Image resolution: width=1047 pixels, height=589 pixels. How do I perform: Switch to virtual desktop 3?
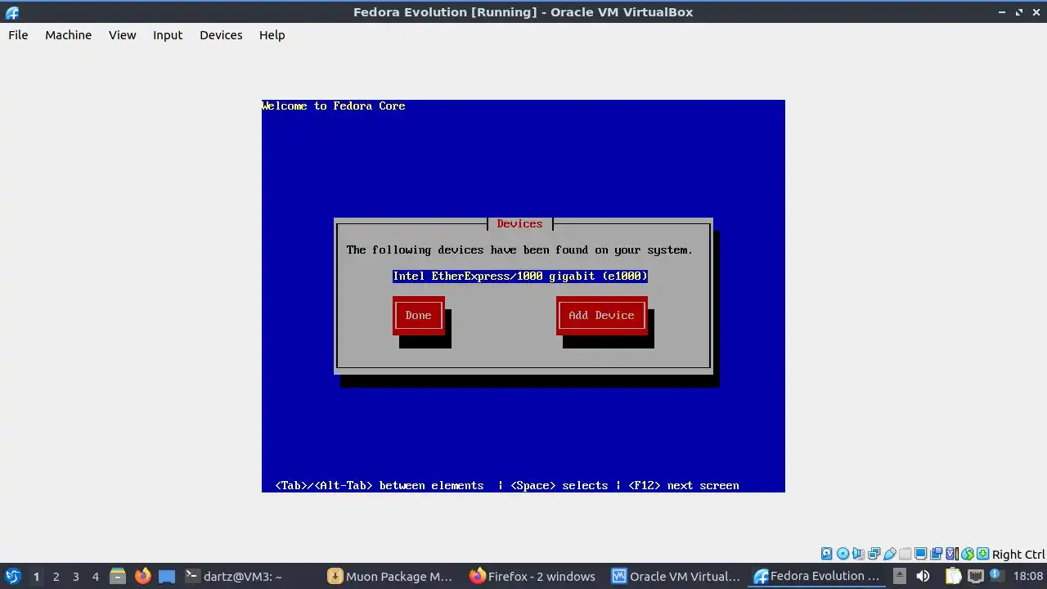click(x=75, y=576)
